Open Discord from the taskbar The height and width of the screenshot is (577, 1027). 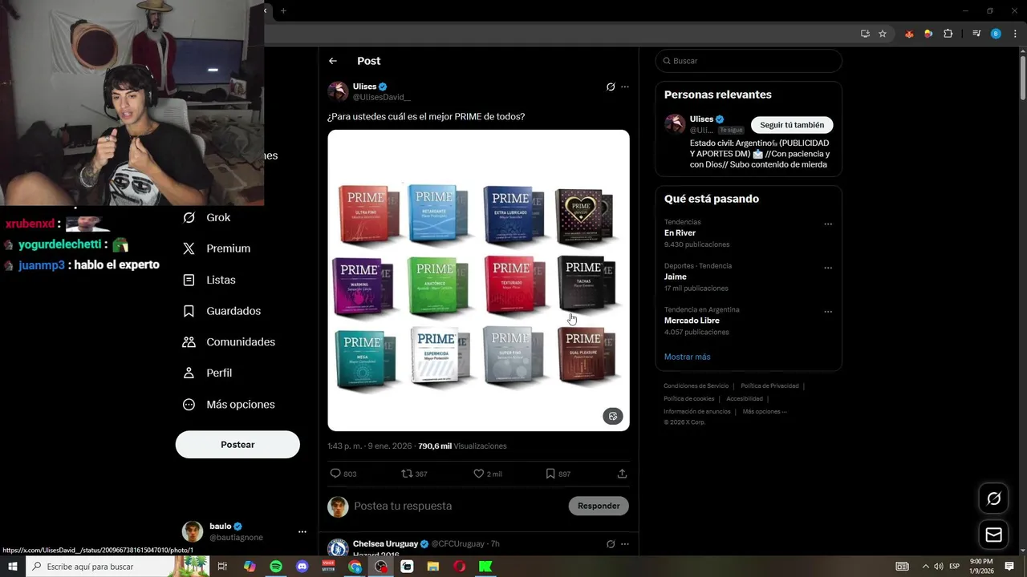pyautogui.click(x=302, y=567)
